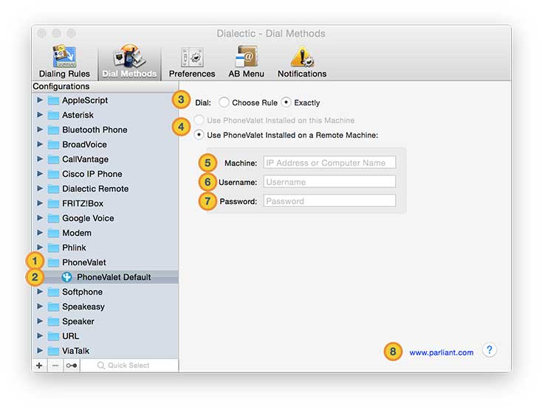This screenshot has height=409, width=542.
Task: Select Use PhoneValet Installed on a Remote Machine
Action: [199, 135]
